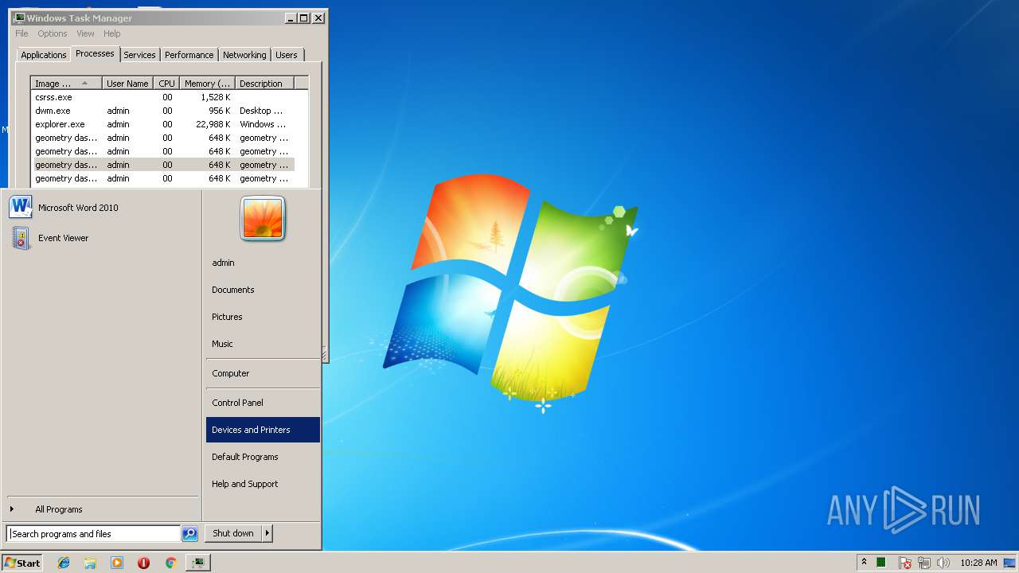The image size is (1019, 573).
Task: Click the 22,988 K memory value
Action: tap(213, 124)
